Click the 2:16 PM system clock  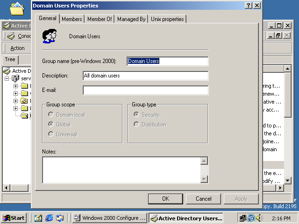tap(281, 218)
